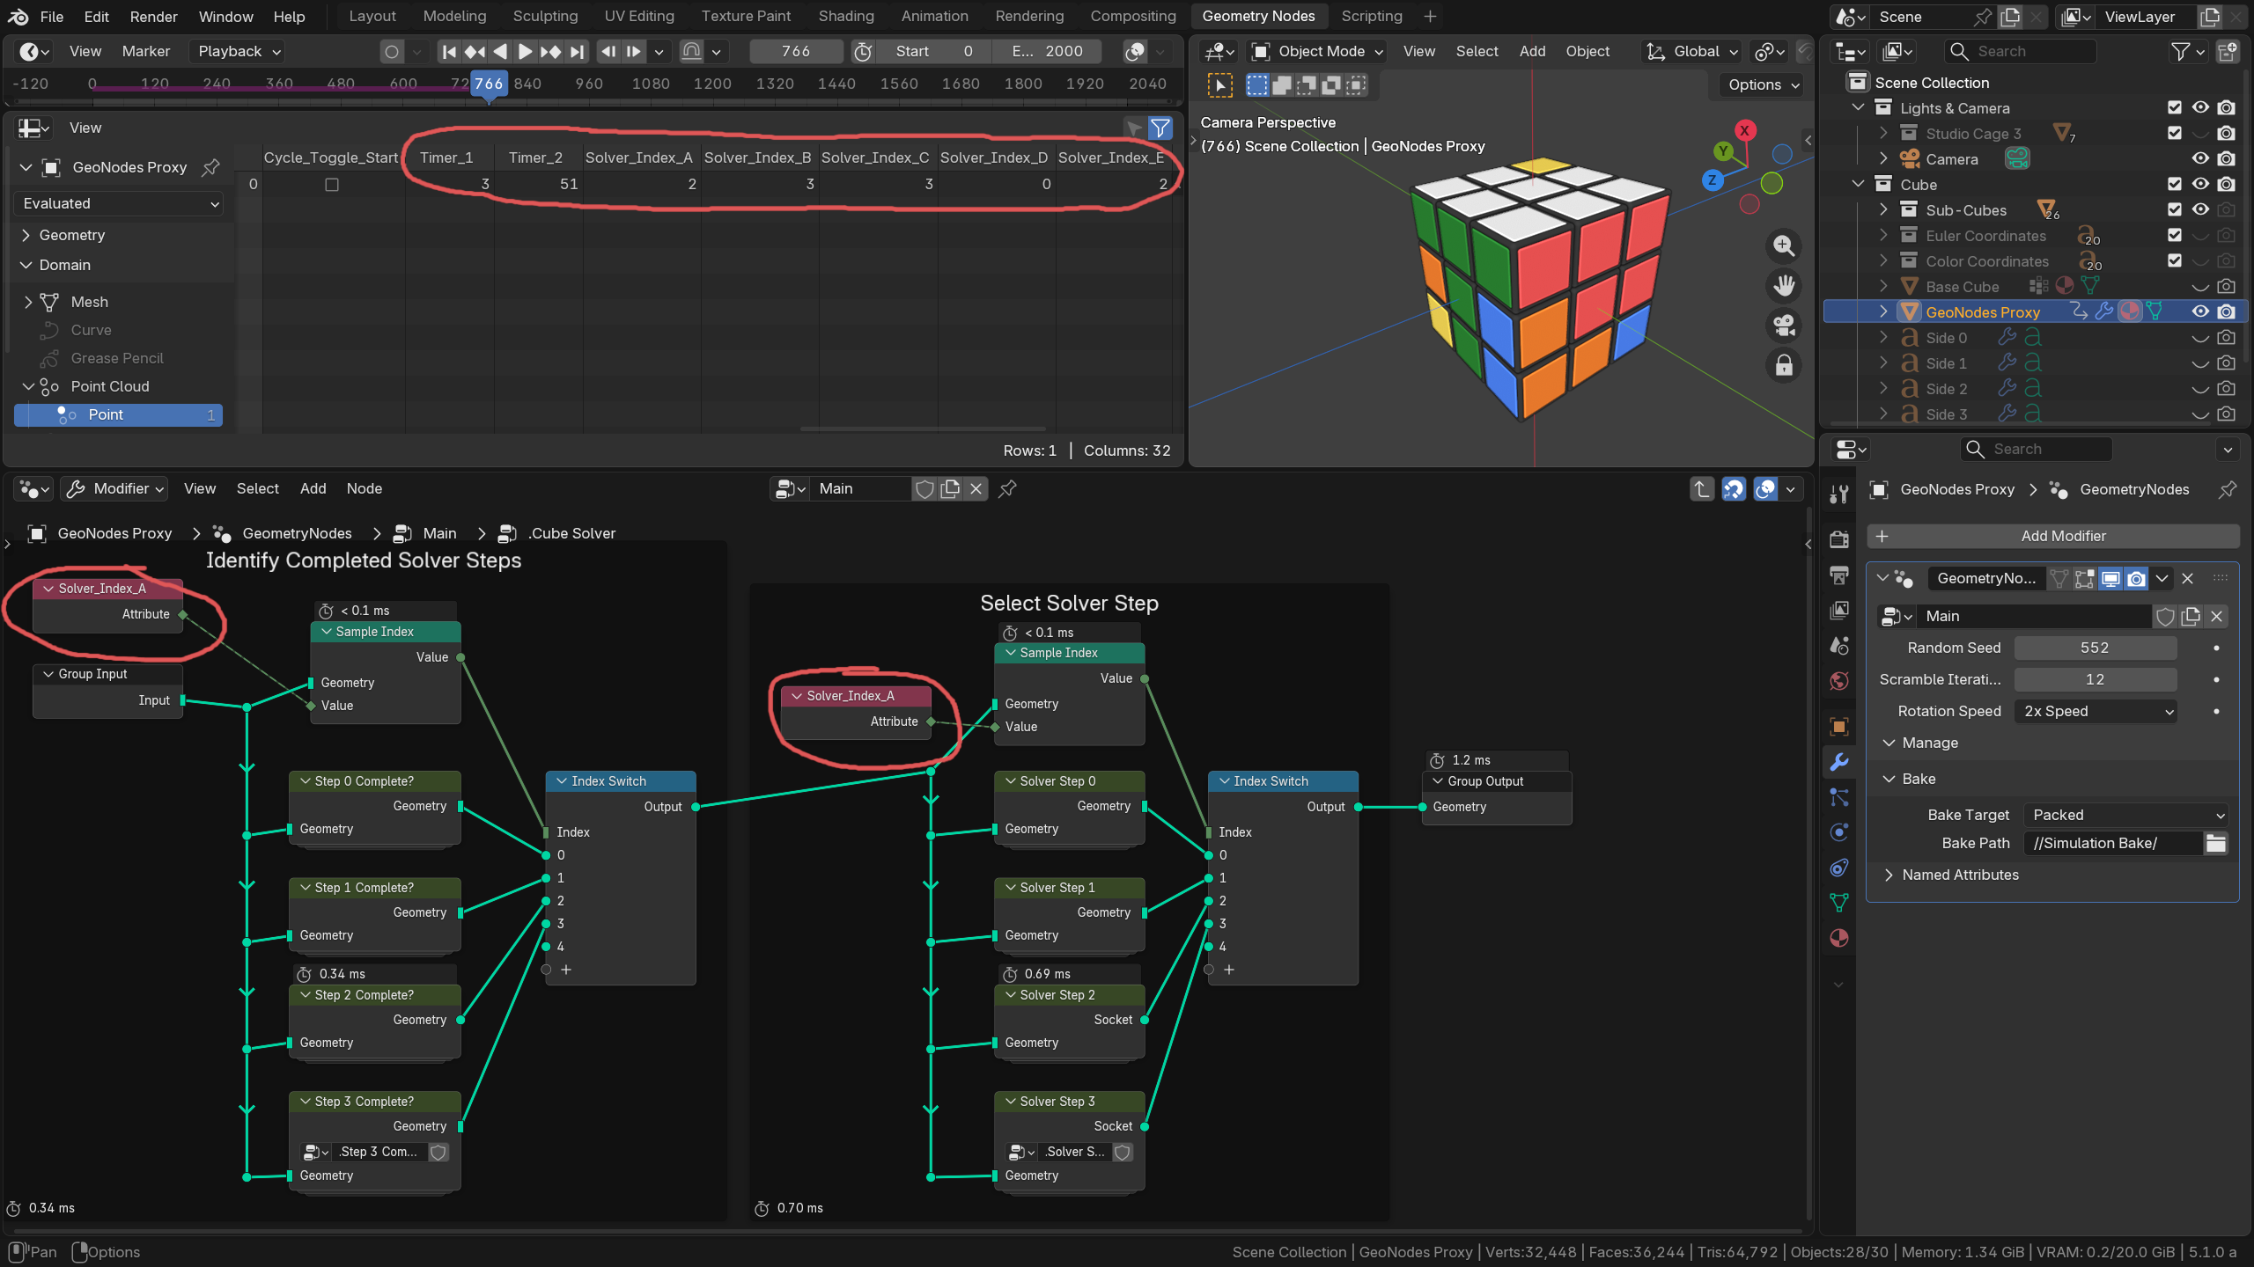The width and height of the screenshot is (2254, 1267).
Task: Click the viewport pan hand icon
Action: click(1784, 286)
